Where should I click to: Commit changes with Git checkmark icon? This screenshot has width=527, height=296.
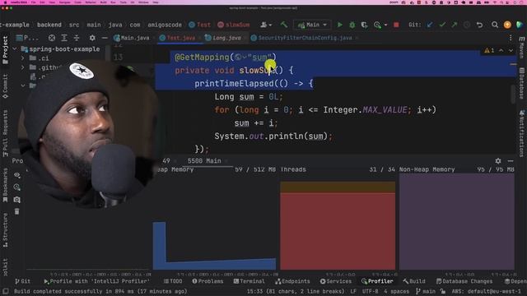click(x=442, y=25)
